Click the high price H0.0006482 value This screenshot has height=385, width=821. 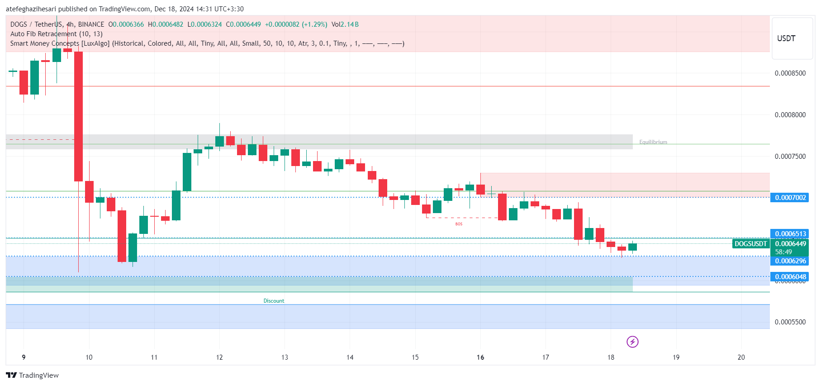point(166,24)
